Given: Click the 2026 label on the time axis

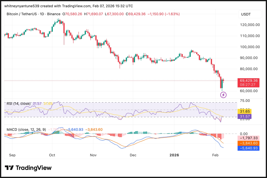Looking at the screenshot, I should [174, 155].
